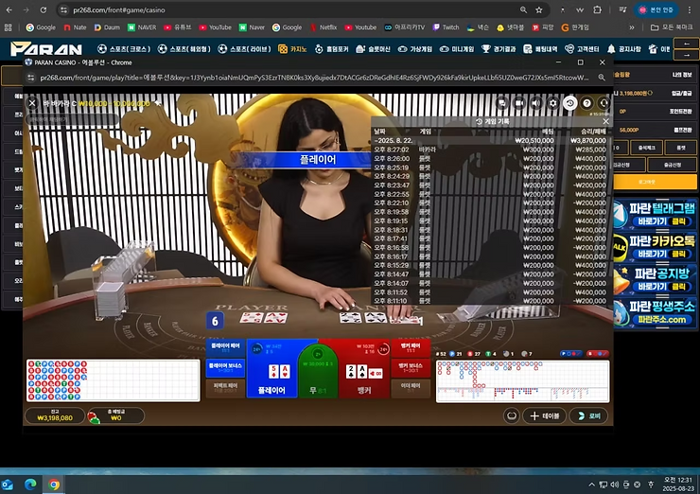
Task: Open Chrome three-dot menu
Action: point(690,9)
